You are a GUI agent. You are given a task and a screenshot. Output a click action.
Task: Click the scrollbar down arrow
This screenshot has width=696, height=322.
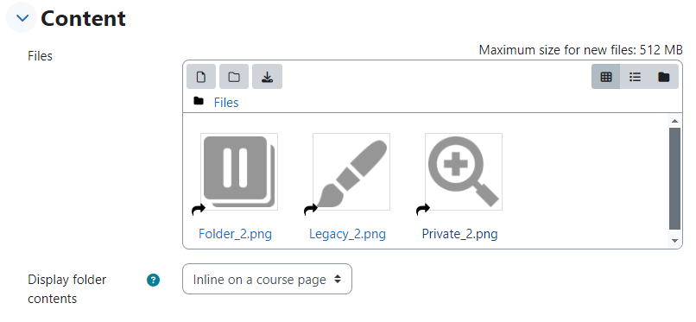[x=674, y=240]
